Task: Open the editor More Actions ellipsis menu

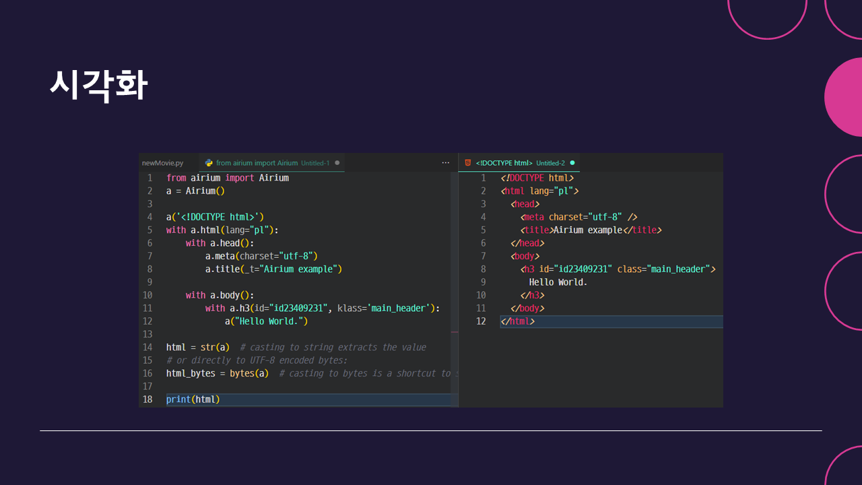Action: (445, 163)
